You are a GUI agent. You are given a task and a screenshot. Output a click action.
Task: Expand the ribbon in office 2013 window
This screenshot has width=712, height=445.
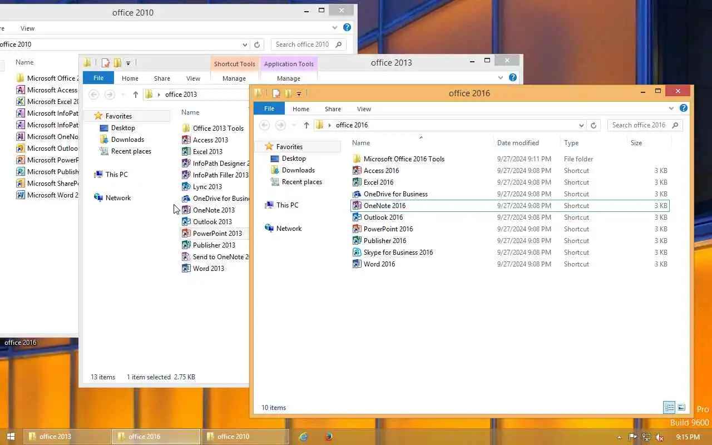coord(501,78)
